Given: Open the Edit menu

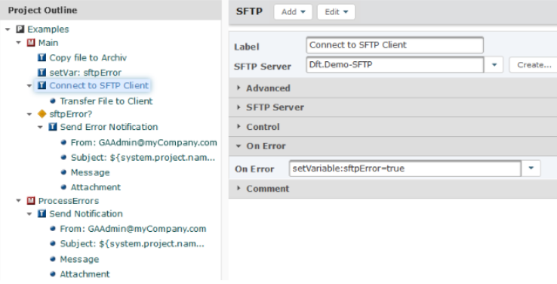Looking at the screenshot, I should click(336, 12).
